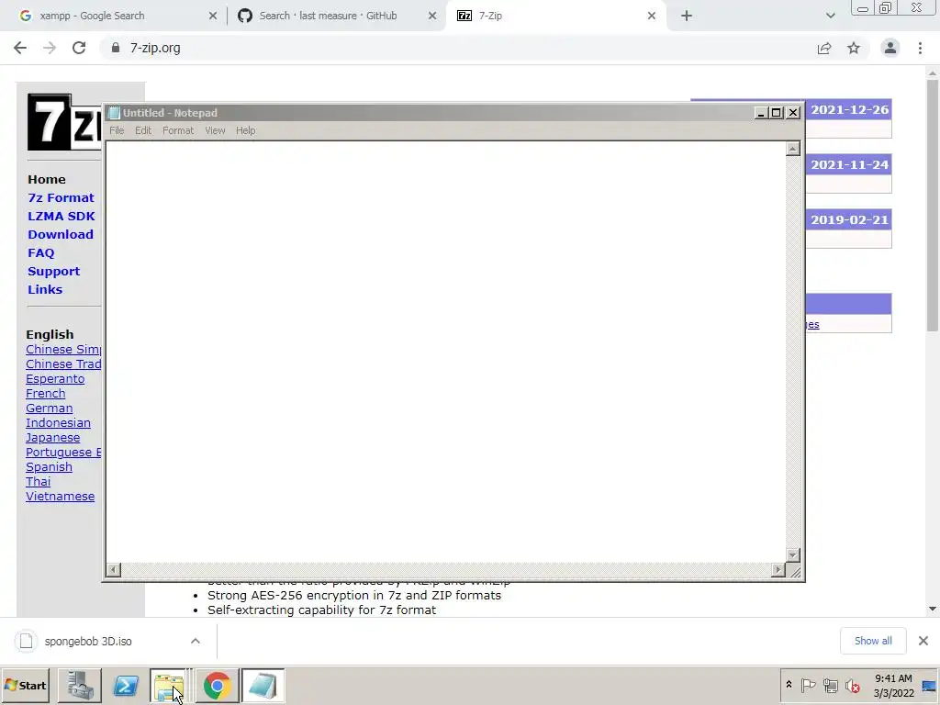Click the Notepad title bar icon
Image resolution: width=940 pixels, height=705 pixels.
(115, 113)
